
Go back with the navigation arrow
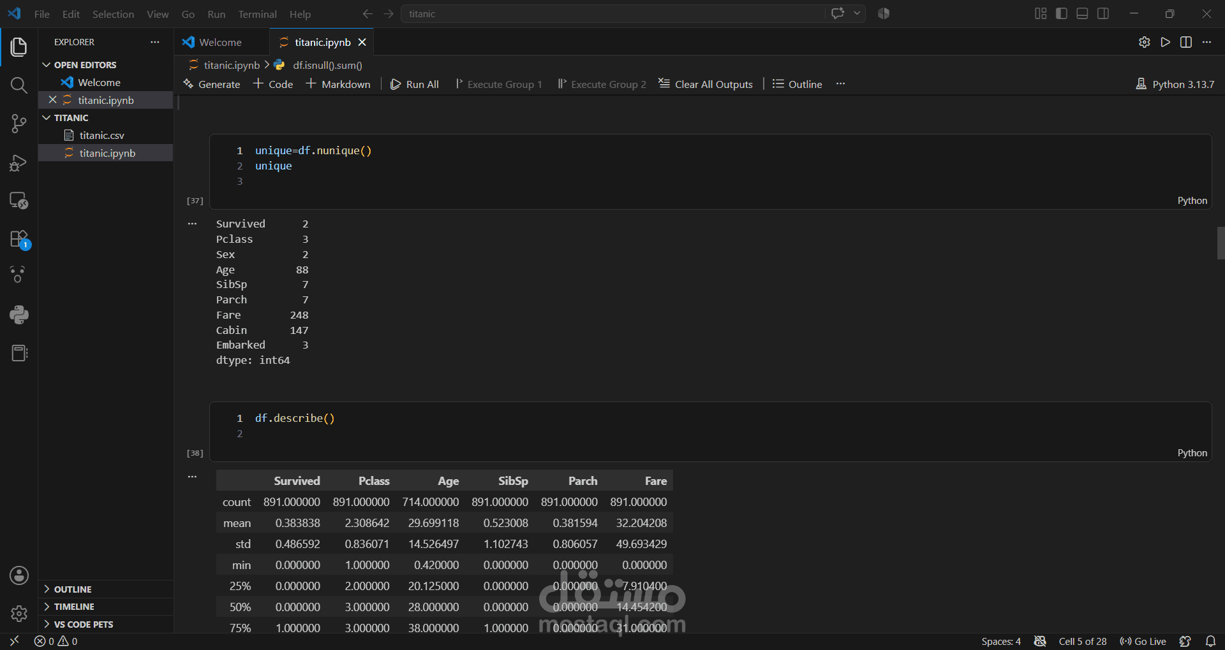pyautogui.click(x=367, y=13)
